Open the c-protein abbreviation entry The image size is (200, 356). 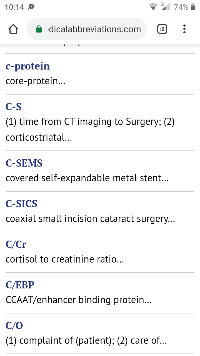28,66
